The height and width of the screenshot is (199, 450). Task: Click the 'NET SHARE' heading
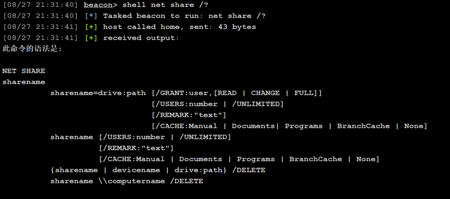(x=24, y=71)
